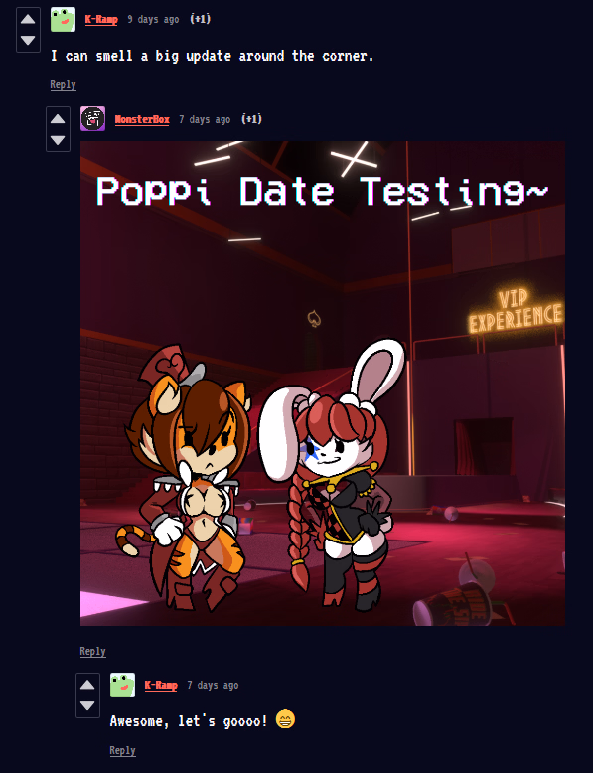
Task: Click the (+1) score on MonsterBox's comment
Action: [251, 119]
